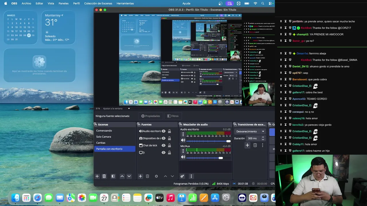Add a transition with plus icon

tap(247, 145)
